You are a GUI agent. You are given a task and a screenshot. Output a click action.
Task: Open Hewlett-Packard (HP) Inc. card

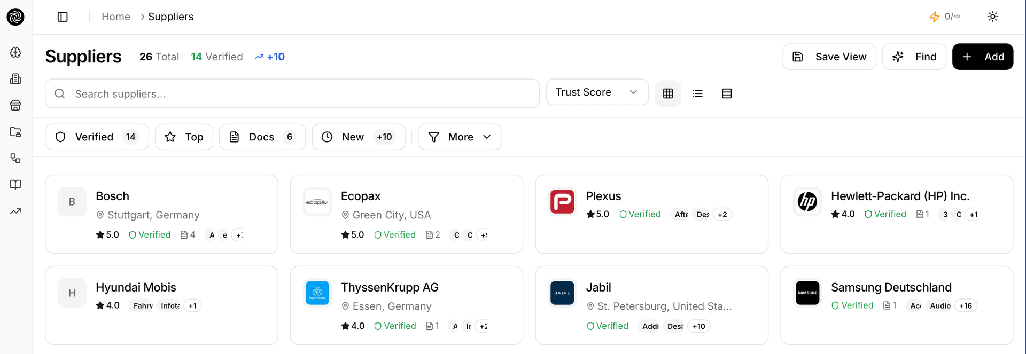click(x=897, y=214)
